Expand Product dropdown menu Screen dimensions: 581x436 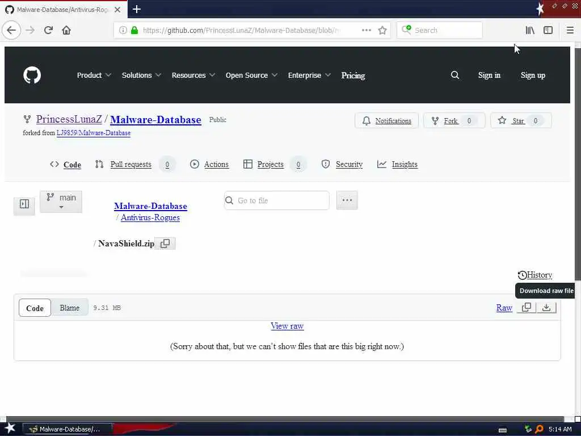tap(94, 76)
